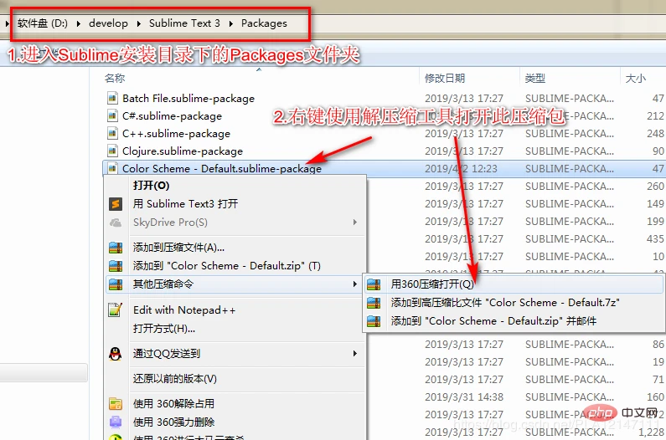Select 还原以前的版本(V)

click(174, 378)
